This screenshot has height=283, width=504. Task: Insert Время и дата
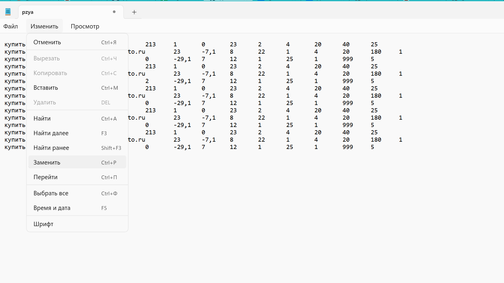point(77,208)
